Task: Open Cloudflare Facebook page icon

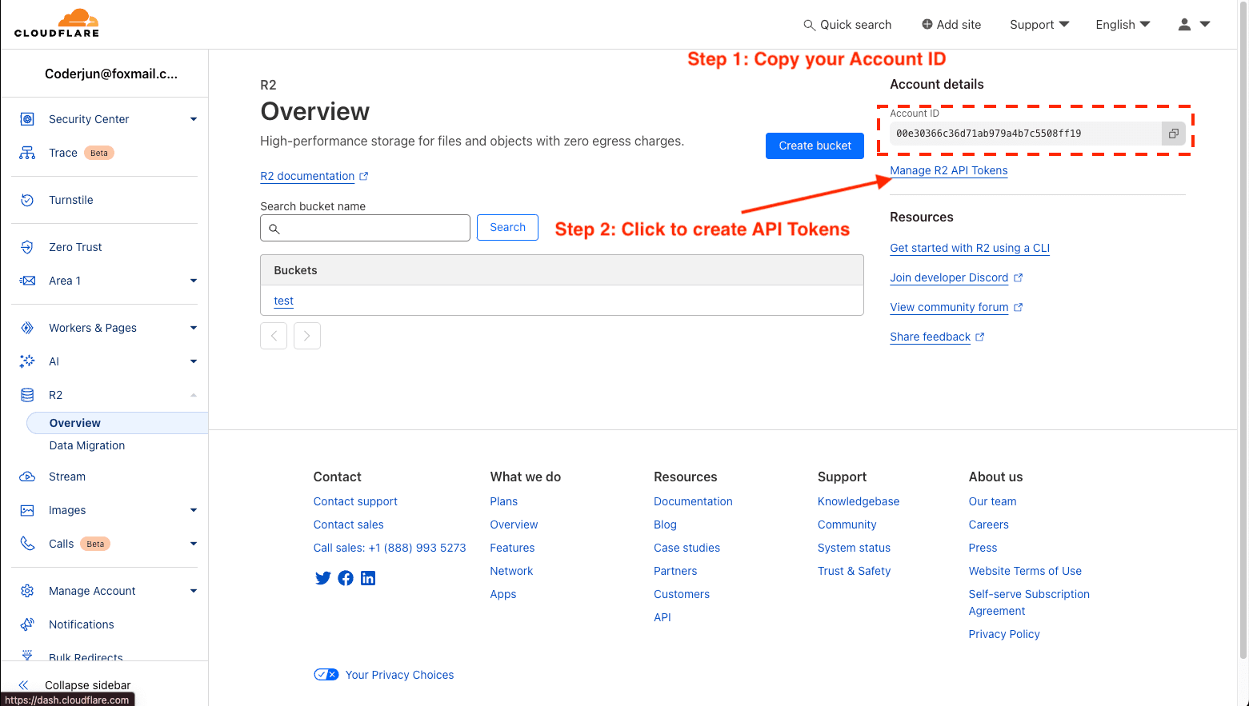Action: (346, 578)
